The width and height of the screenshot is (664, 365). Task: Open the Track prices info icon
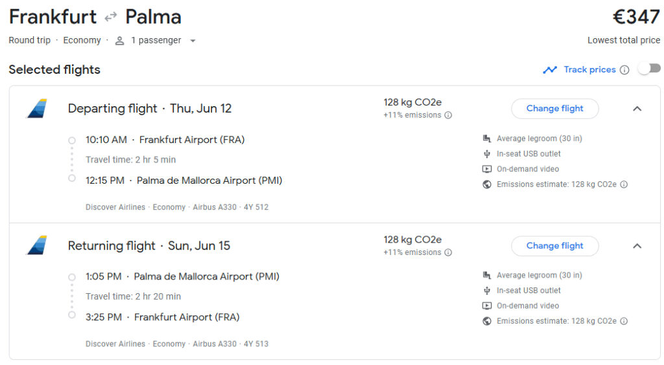624,70
